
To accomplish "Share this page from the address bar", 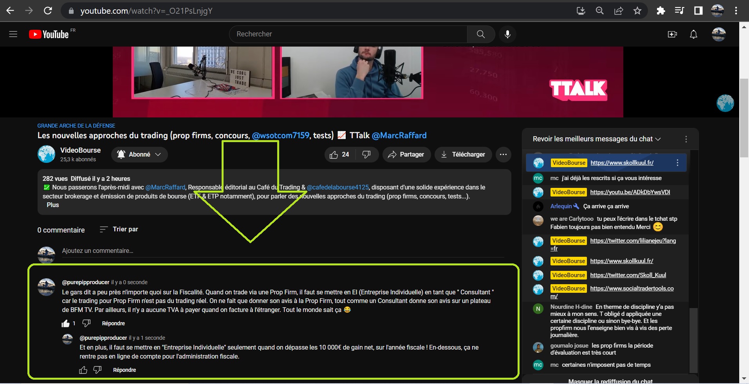I will click(x=619, y=11).
